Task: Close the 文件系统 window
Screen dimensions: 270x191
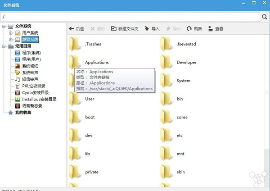Action: coord(265,3)
